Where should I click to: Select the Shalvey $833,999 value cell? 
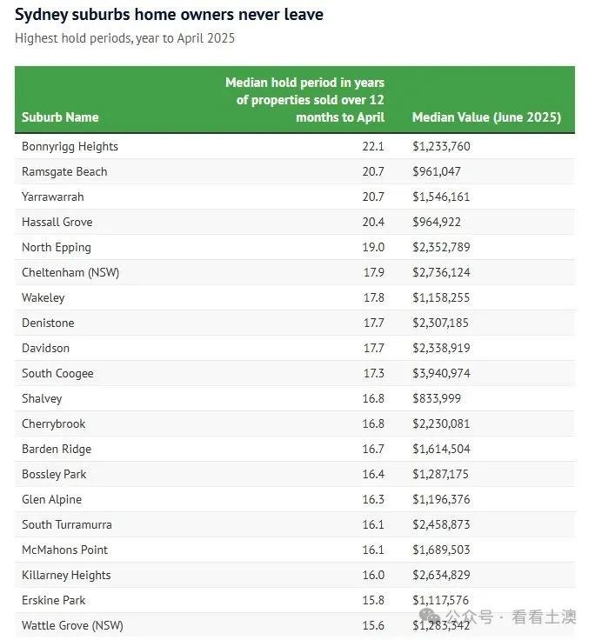click(437, 398)
